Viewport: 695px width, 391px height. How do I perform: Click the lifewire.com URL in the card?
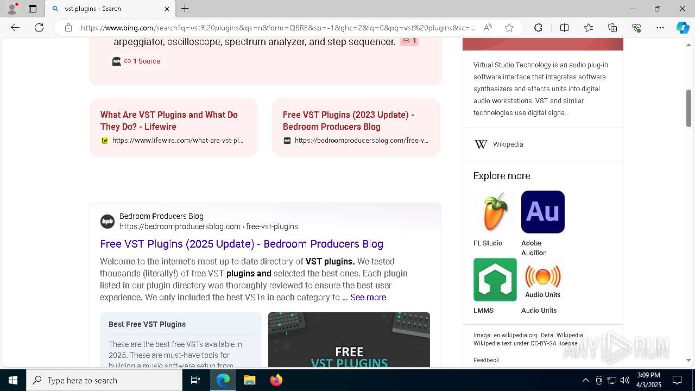[178, 141]
